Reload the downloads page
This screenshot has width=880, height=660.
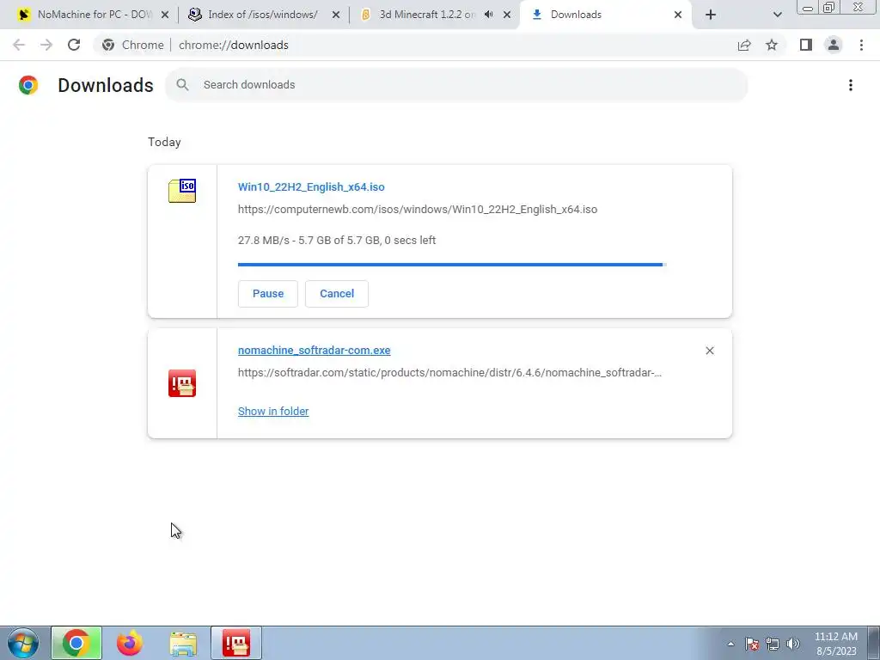(x=74, y=45)
